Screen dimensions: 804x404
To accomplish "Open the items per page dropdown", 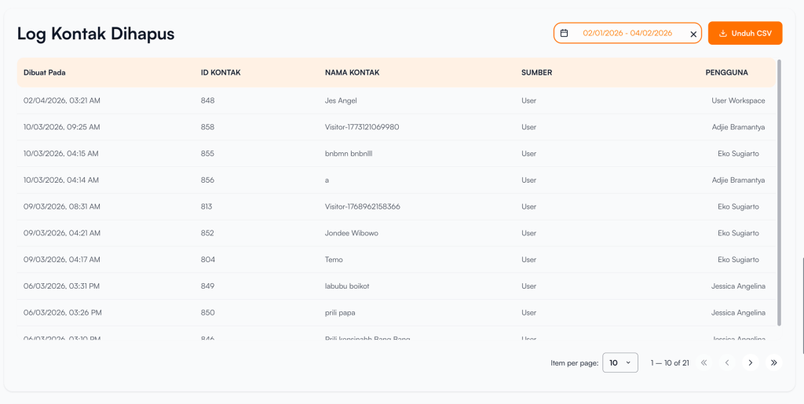I will (619, 362).
